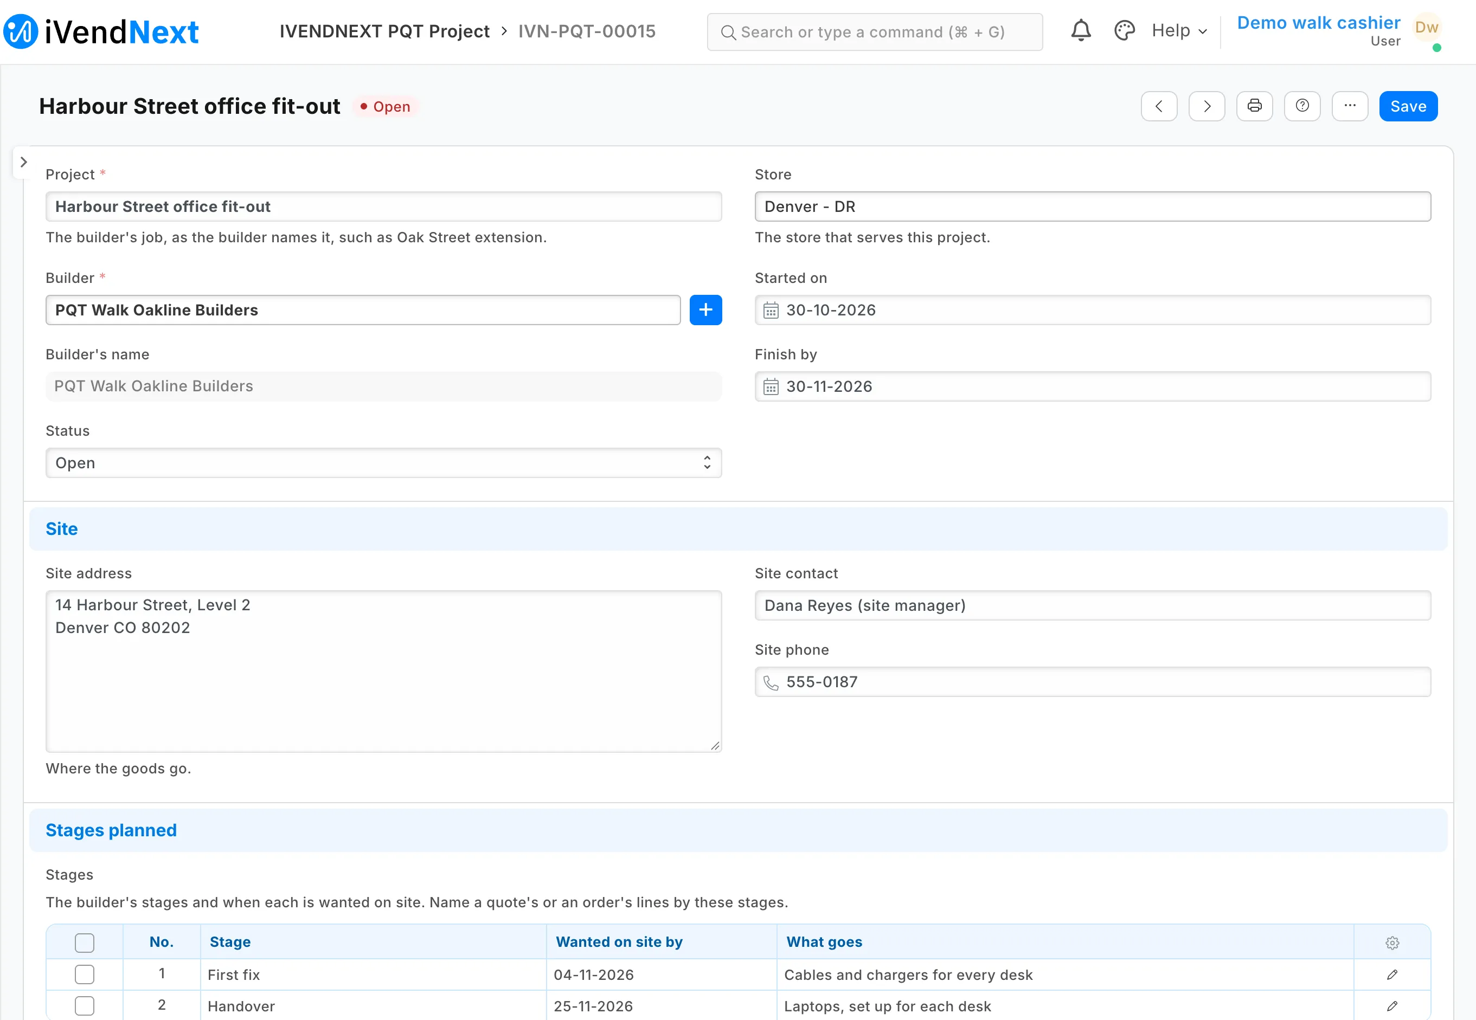
Task: Click the search command bar
Action: [875, 32]
